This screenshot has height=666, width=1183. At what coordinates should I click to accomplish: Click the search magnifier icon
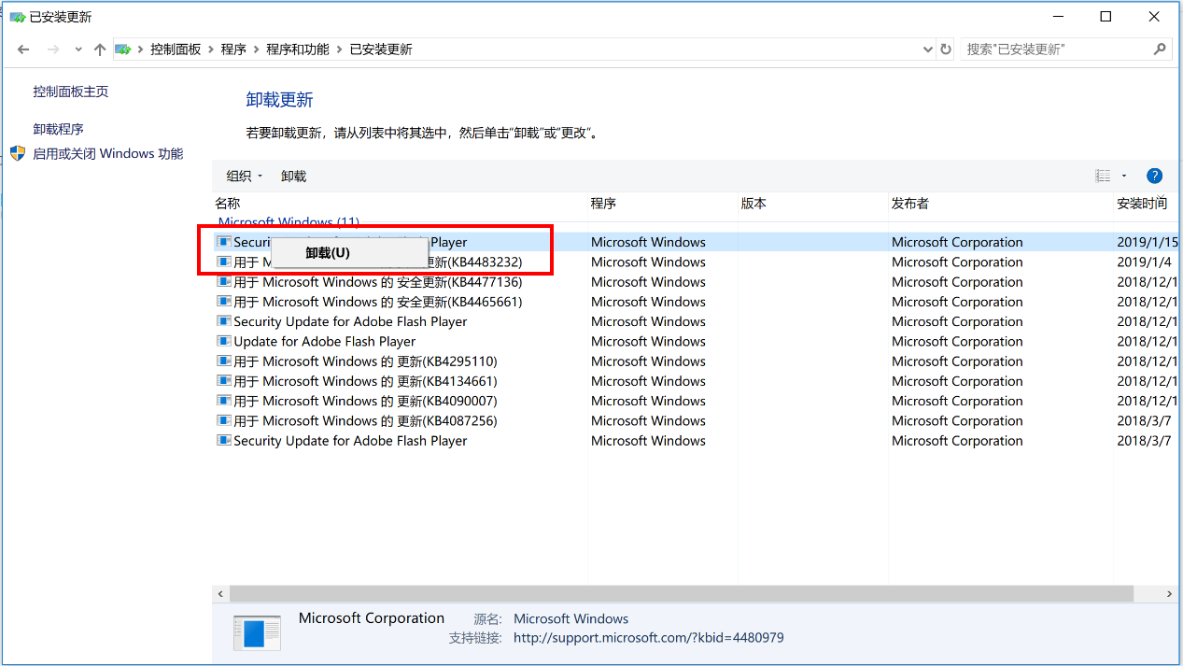point(1160,50)
